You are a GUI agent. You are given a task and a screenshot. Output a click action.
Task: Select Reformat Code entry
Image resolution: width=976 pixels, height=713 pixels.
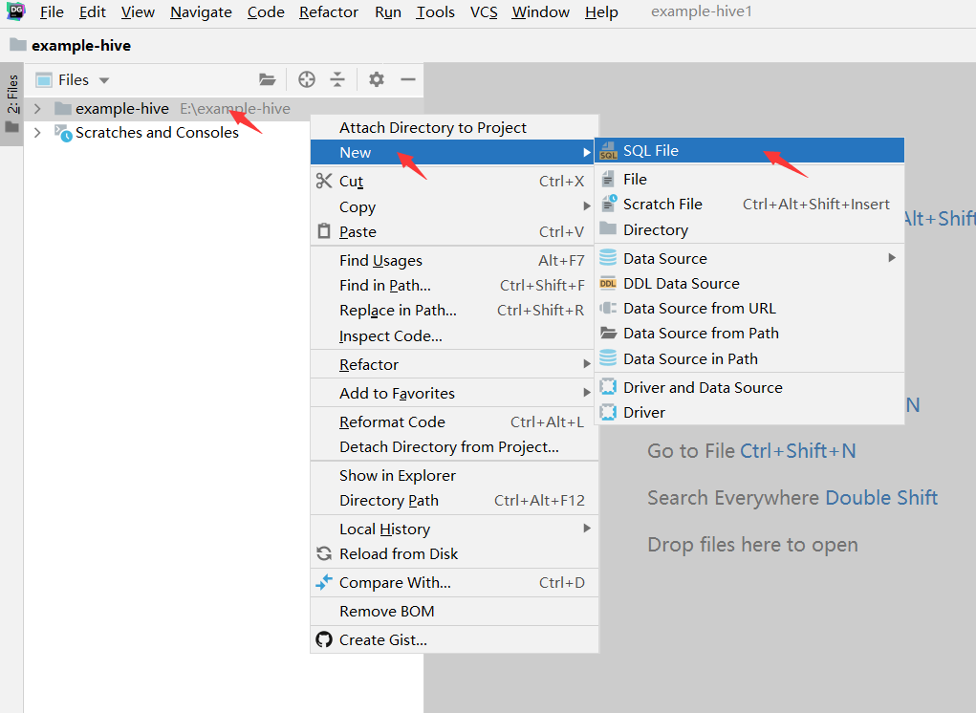pyautogui.click(x=454, y=421)
